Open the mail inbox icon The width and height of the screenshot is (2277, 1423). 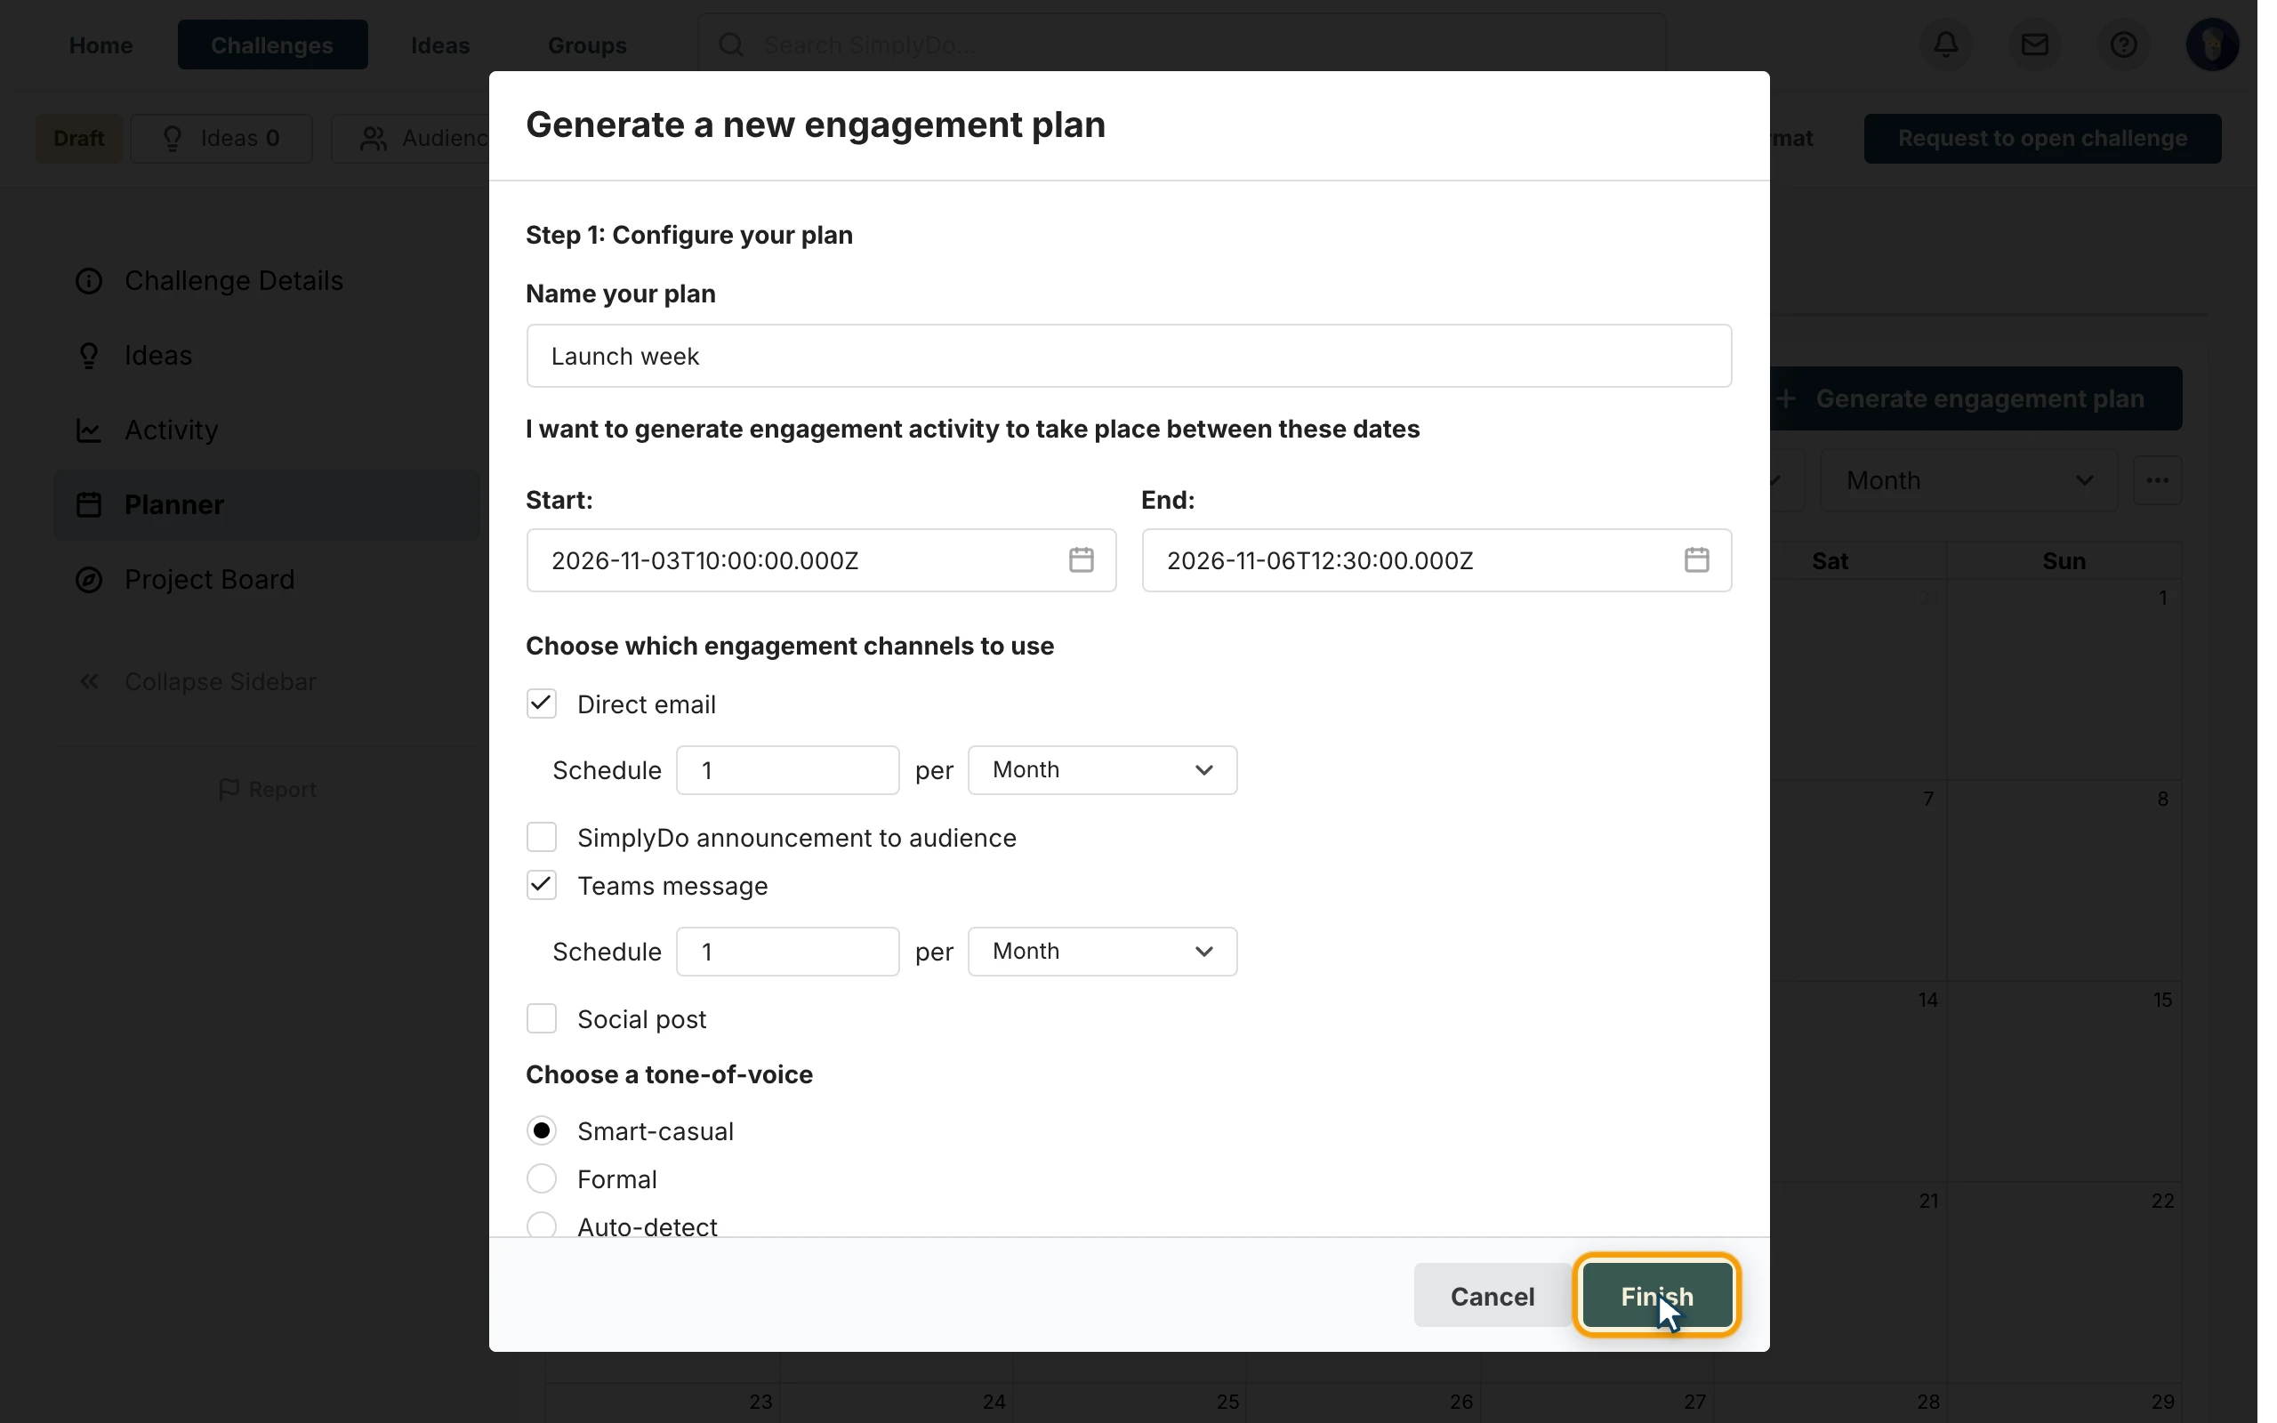click(x=2034, y=44)
